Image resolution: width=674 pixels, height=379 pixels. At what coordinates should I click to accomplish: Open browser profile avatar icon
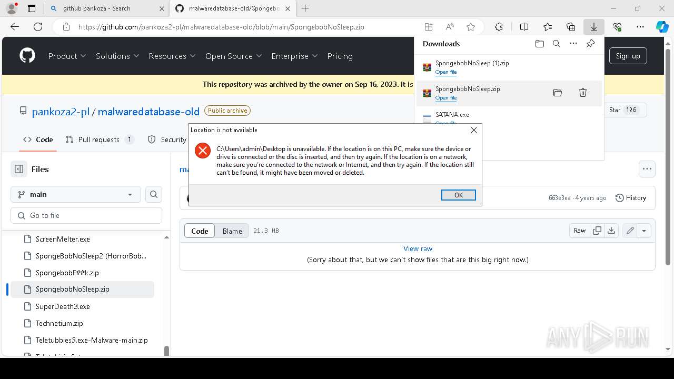point(12,8)
